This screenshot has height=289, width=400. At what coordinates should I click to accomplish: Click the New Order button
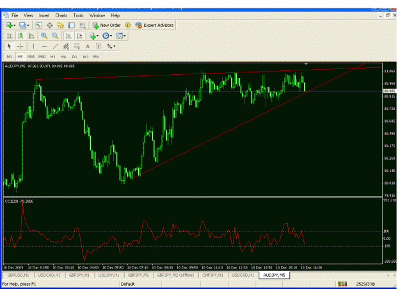point(107,25)
